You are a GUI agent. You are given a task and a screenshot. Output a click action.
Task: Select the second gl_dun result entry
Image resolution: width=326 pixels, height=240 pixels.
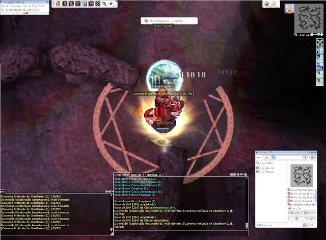[265, 172]
